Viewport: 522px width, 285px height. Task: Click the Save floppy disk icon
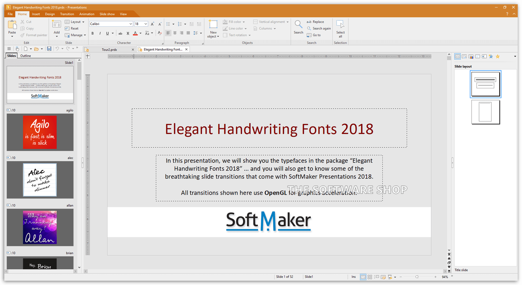click(x=49, y=49)
